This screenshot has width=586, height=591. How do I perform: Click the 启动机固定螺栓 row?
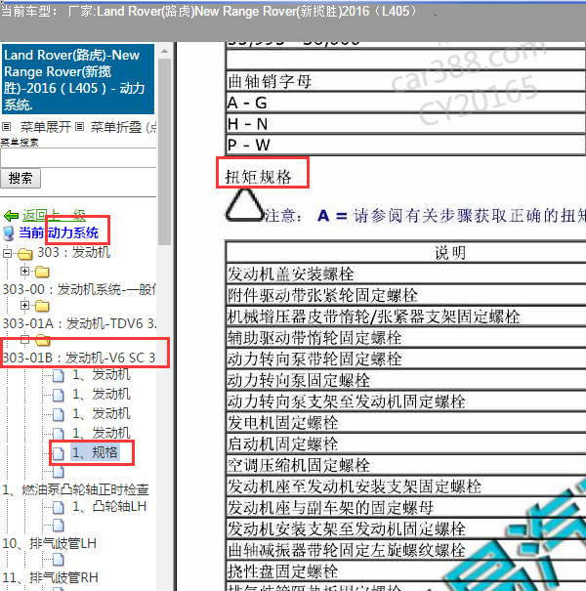(405, 443)
